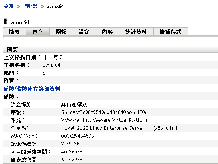Click the 可用的硬碟空間 label

coord(31,152)
